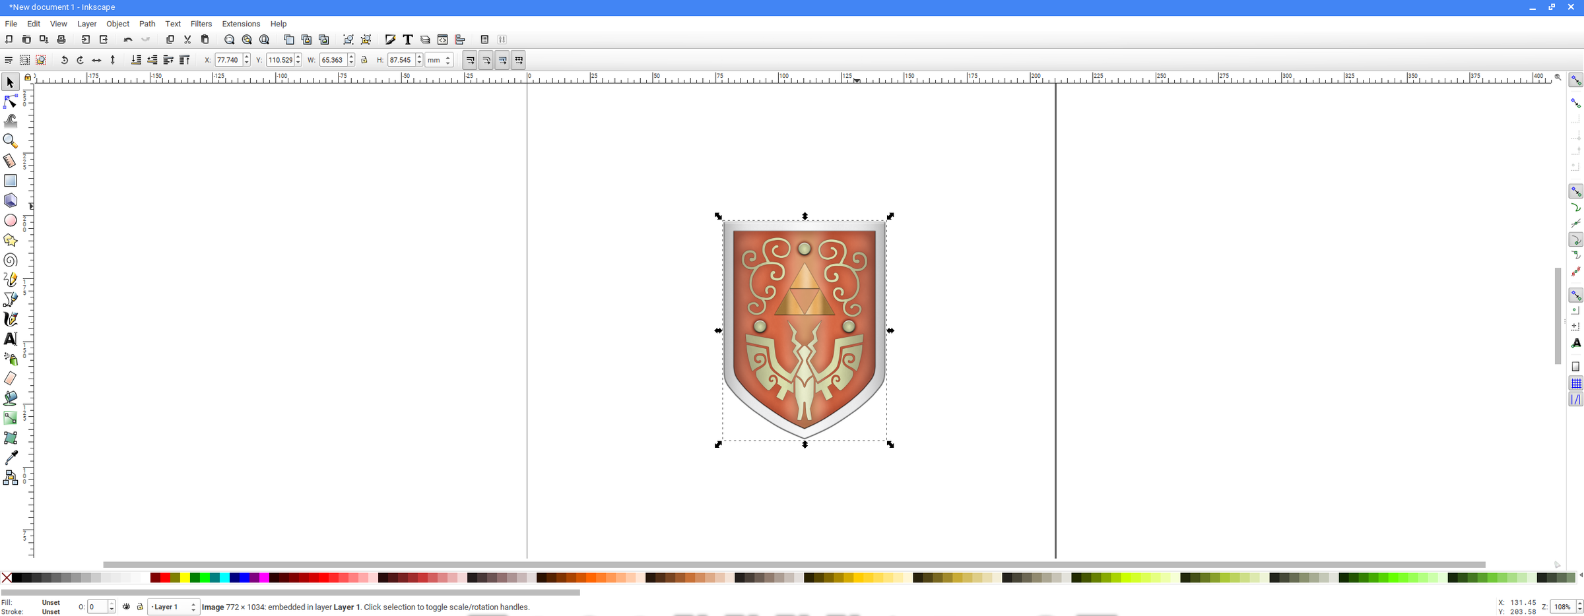Select the Star and Polygon tool
The height and width of the screenshot is (616, 1584).
click(11, 240)
